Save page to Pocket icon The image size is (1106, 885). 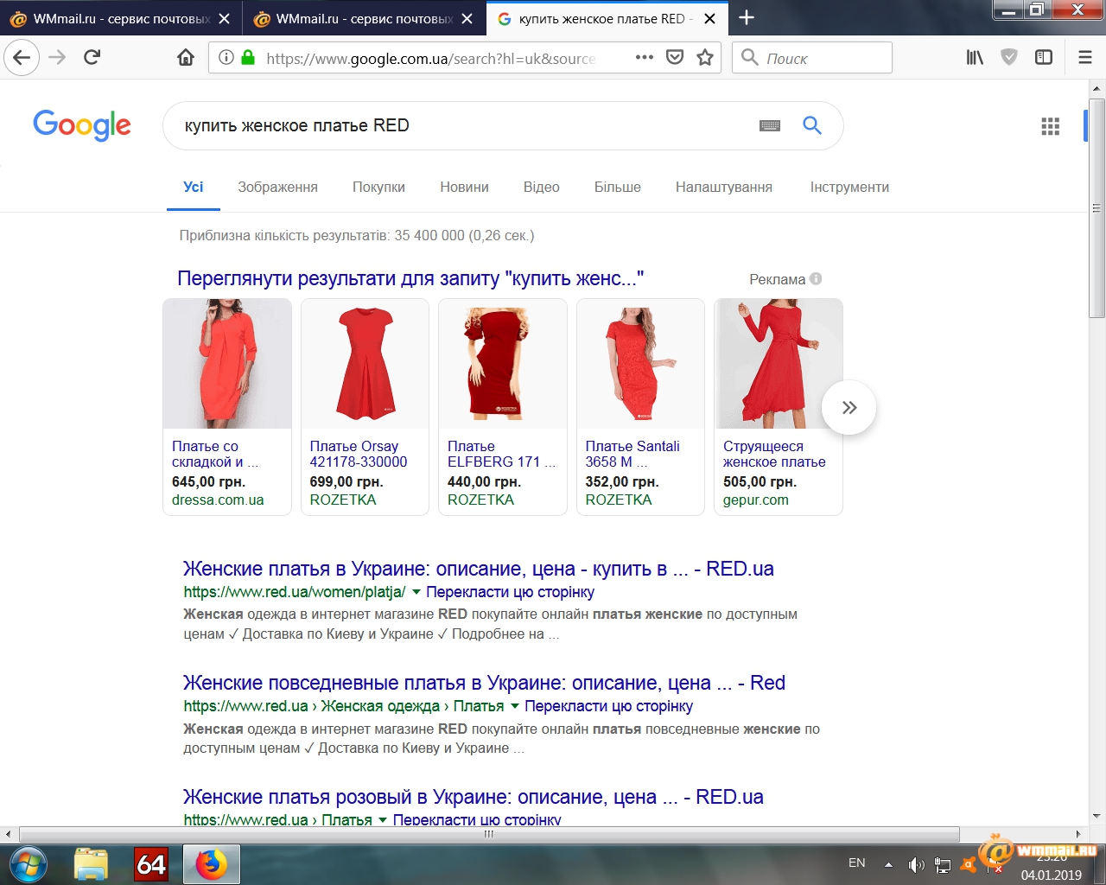675,58
